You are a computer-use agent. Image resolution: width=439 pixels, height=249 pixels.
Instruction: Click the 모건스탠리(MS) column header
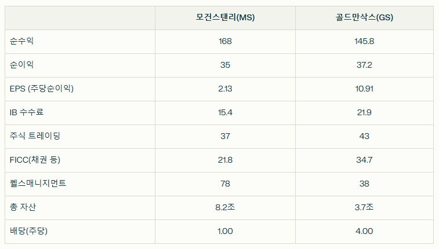tap(225, 17)
